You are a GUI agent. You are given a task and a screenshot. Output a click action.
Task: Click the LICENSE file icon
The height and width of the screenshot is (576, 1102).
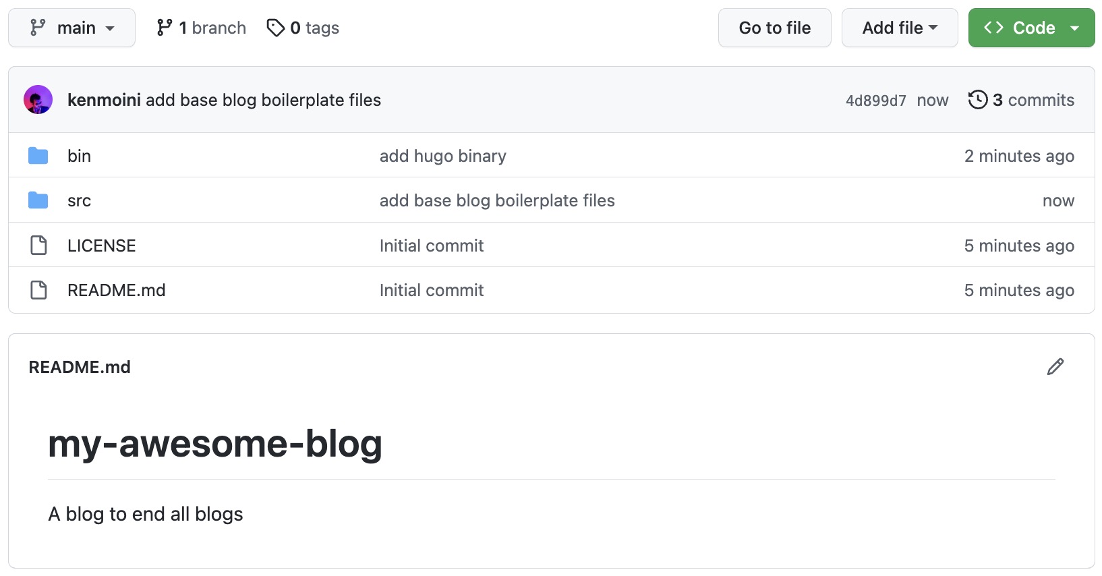38,246
